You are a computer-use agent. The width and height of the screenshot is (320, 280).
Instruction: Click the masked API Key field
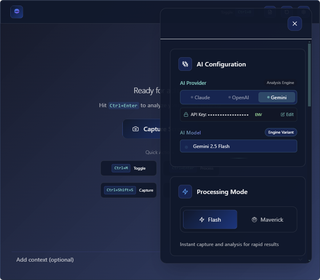(x=228, y=115)
